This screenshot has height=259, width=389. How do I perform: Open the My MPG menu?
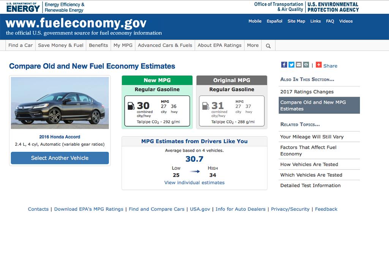tap(123, 45)
